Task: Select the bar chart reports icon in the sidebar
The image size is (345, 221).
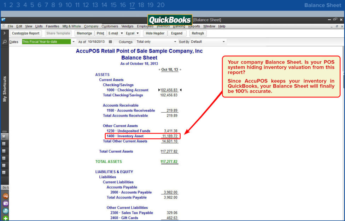Action: click(4, 166)
